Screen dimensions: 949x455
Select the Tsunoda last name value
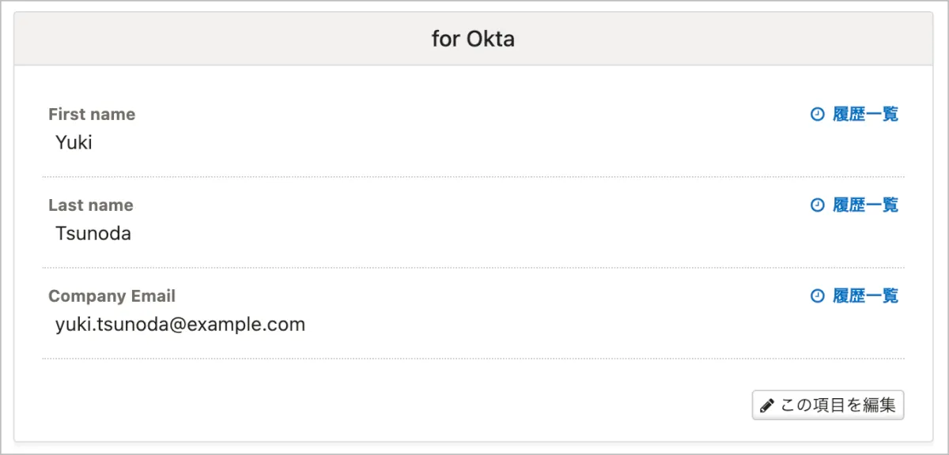(x=93, y=234)
